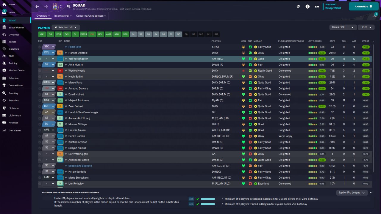Click the Sus badge beside Amadou Diawara
Screen dimensions: 381x214
coord(60,89)
